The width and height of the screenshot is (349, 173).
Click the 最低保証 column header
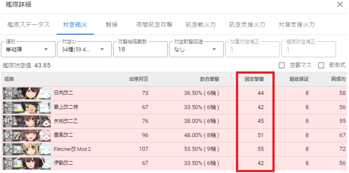(299, 79)
